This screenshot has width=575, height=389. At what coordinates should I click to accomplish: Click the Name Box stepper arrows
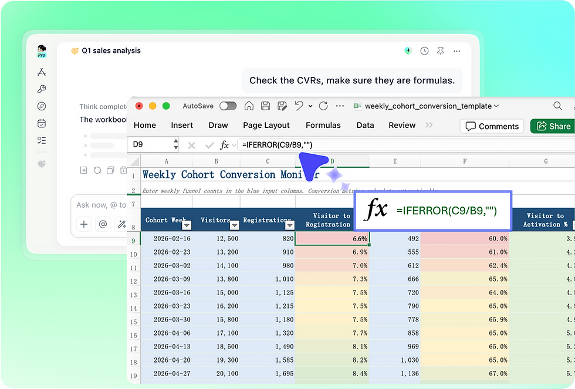[176, 144]
